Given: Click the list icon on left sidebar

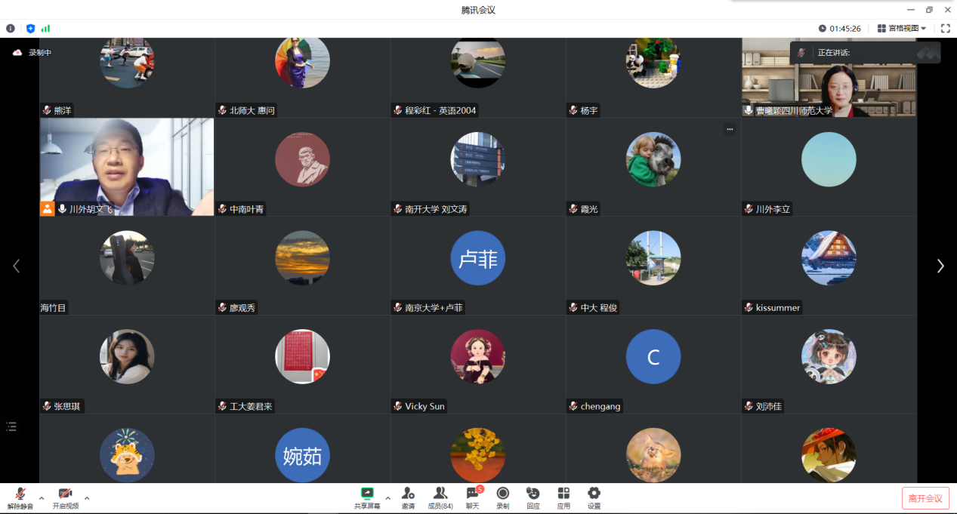Looking at the screenshot, I should pyautogui.click(x=11, y=426).
